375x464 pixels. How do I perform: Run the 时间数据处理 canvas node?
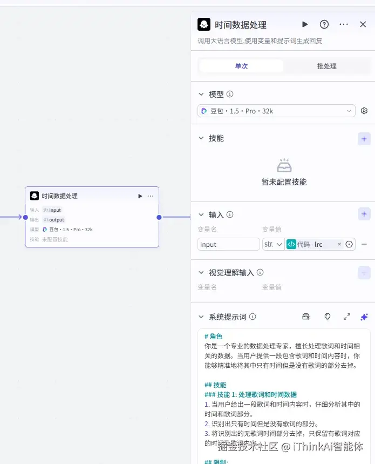pos(140,196)
